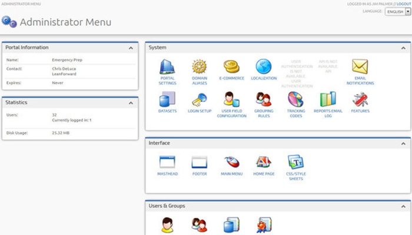Click the Logout link
Viewport: 412px width, 235px height.
404,4
